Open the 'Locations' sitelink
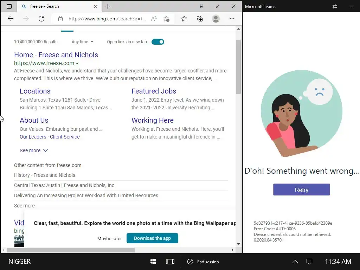360x270 pixels. tap(35, 91)
